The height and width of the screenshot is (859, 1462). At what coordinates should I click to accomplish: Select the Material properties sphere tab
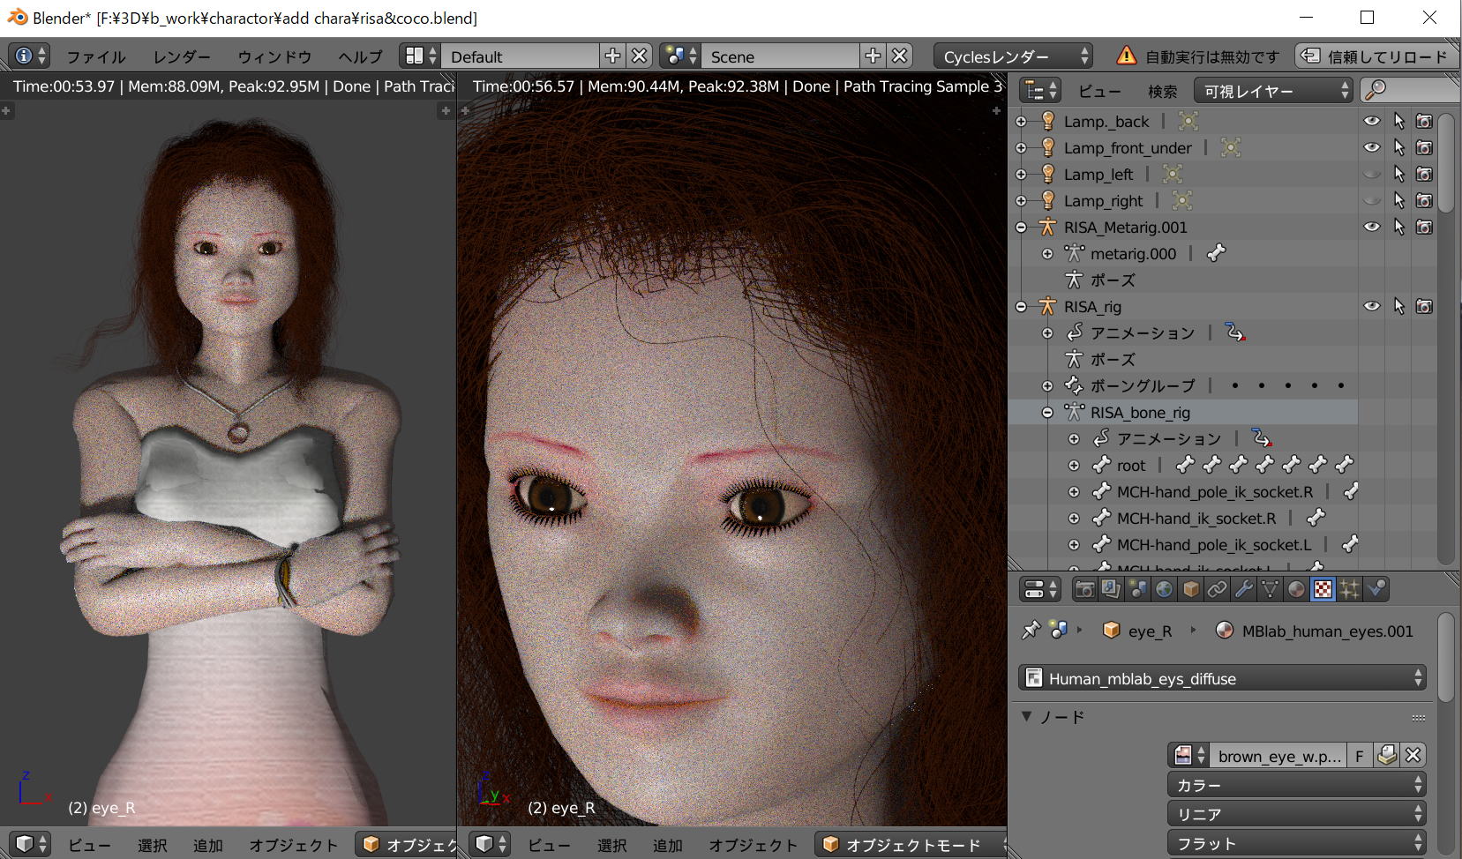1296,589
